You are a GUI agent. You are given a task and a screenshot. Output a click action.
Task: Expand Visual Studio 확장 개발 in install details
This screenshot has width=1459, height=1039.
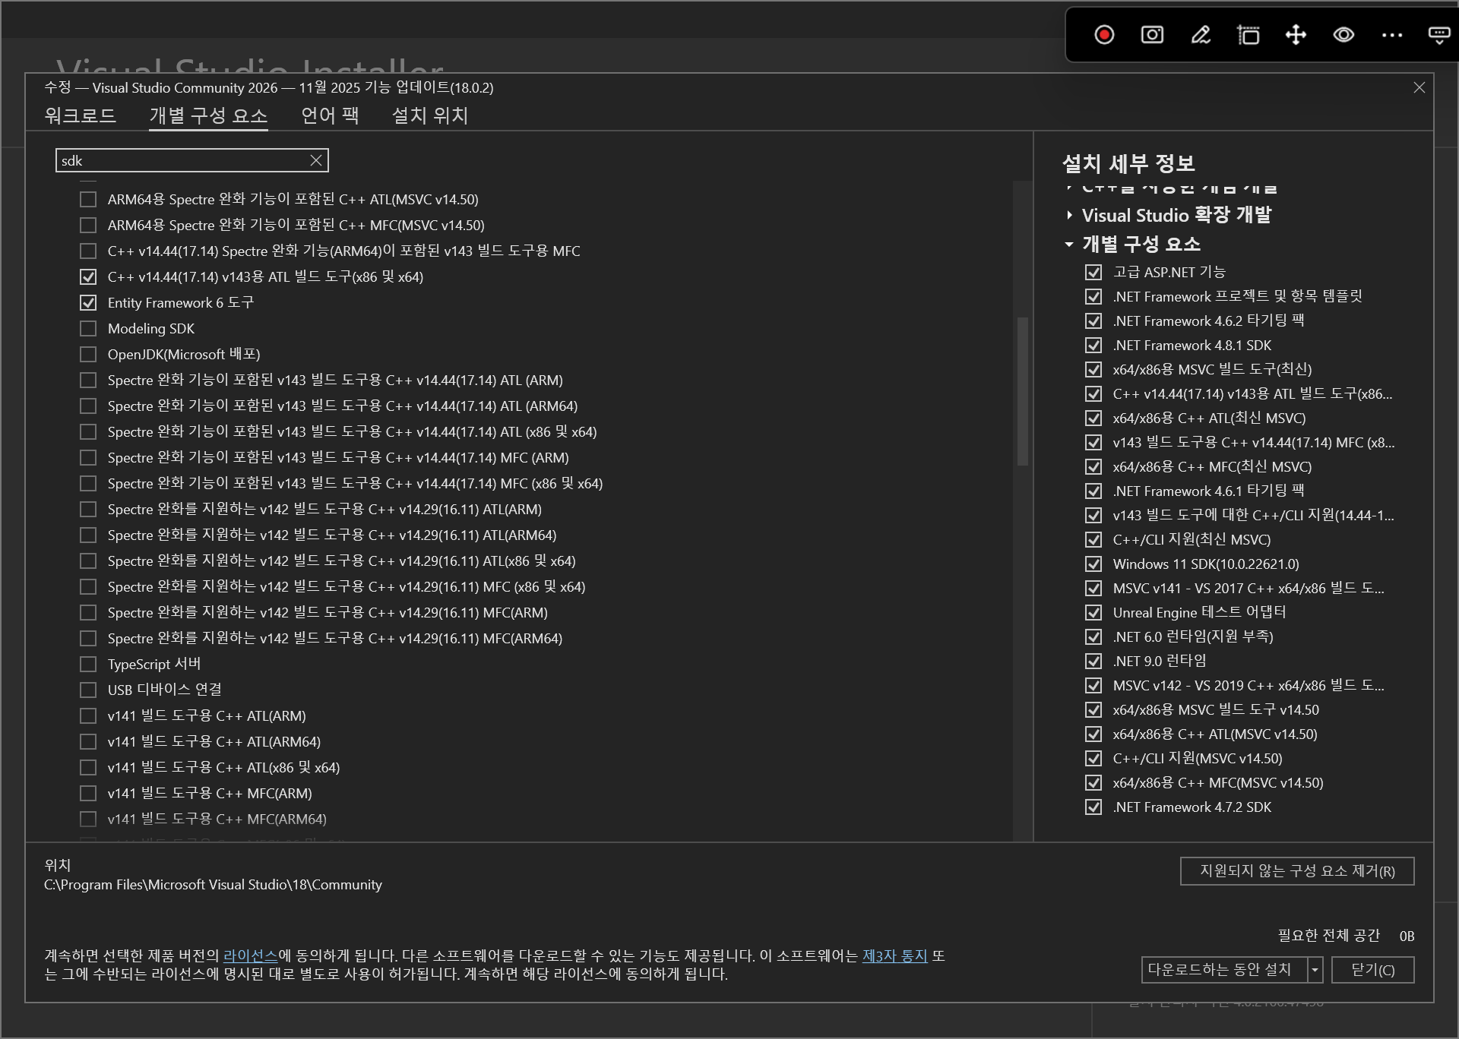pos(1068,215)
